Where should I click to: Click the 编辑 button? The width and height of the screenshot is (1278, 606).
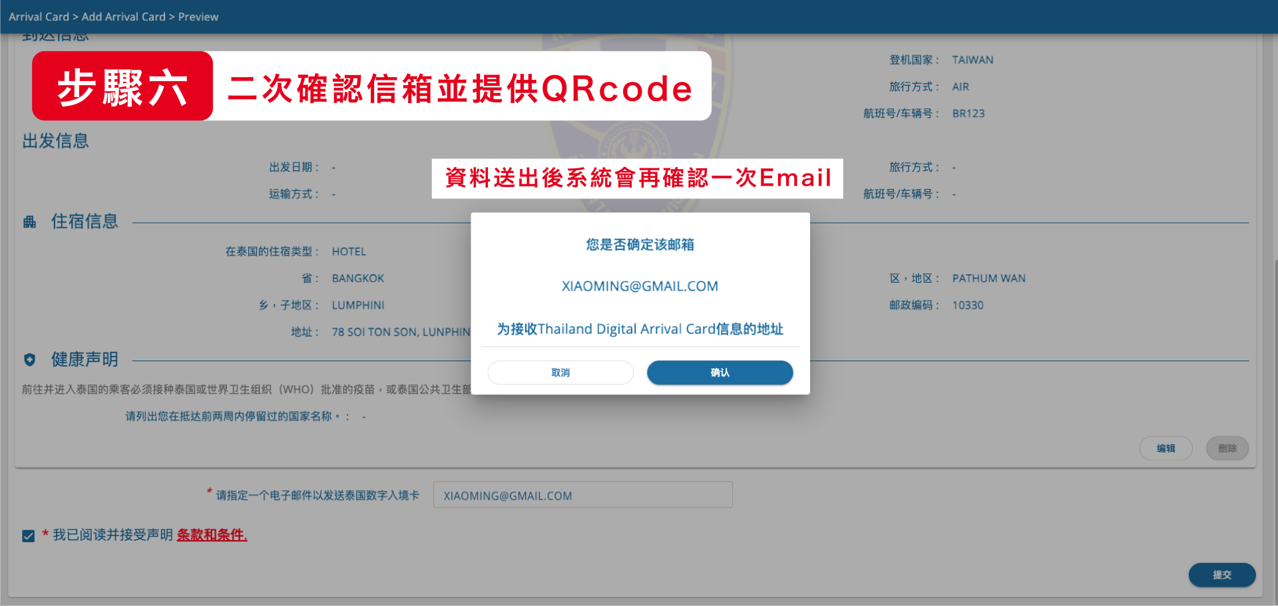click(x=1165, y=448)
